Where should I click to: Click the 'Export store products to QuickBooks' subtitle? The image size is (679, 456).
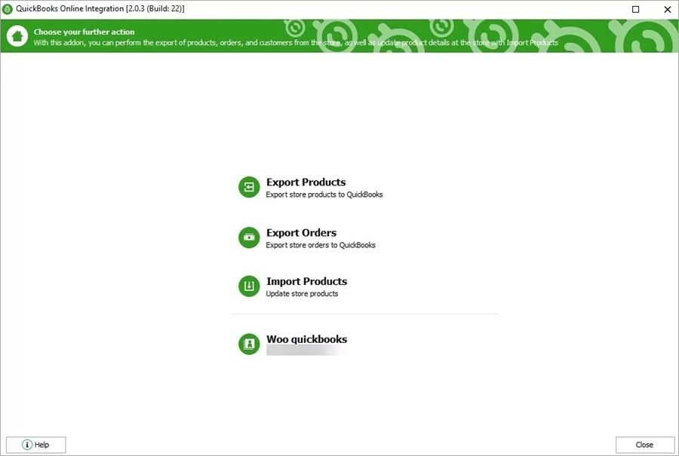click(324, 194)
